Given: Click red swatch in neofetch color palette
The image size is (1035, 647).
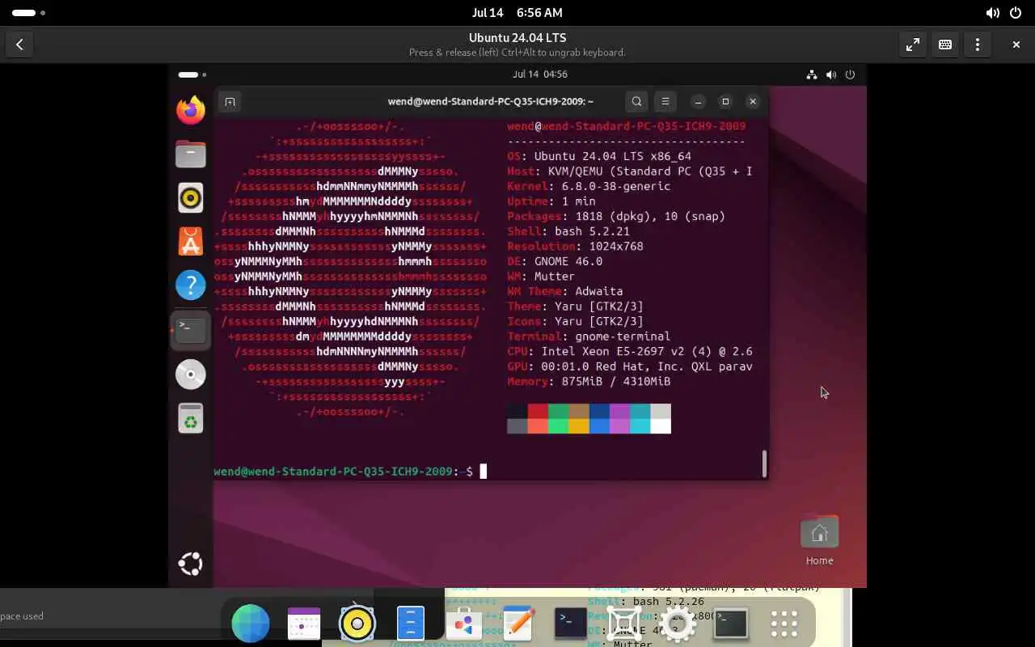Looking at the screenshot, I should [x=538, y=411].
